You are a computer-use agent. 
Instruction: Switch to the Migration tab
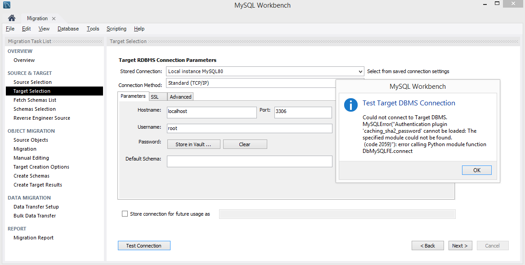click(x=37, y=18)
